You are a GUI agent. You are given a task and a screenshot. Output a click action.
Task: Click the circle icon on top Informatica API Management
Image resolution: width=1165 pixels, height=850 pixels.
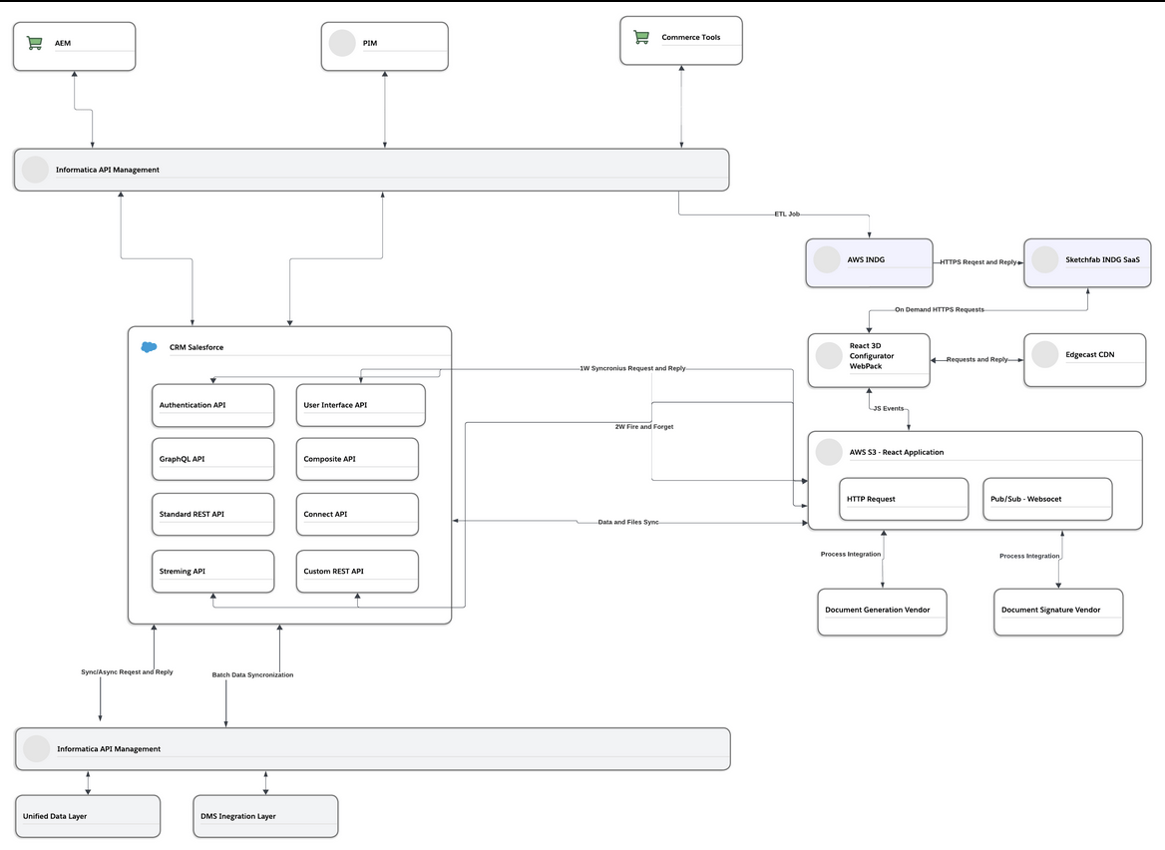(35, 170)
